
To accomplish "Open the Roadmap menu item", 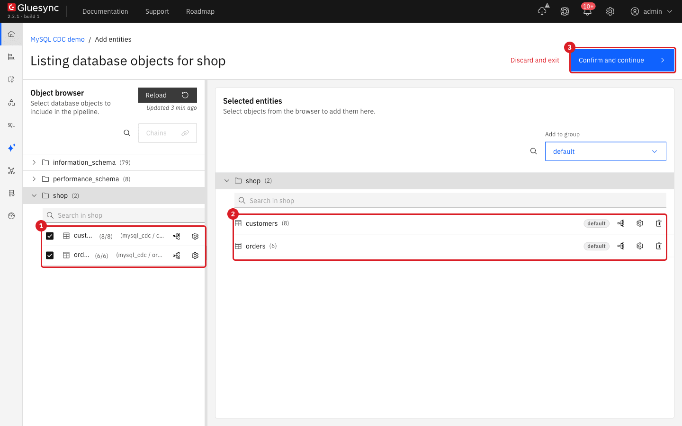I will tap(200, 11).
